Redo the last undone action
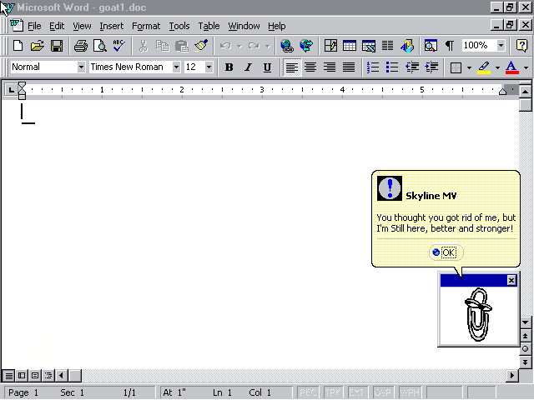The height and width of the screenshot is (400, 534). coord(254,46)
